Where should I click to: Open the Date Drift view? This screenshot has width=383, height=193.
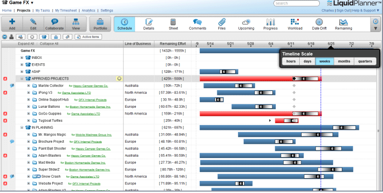pos(319,24)
